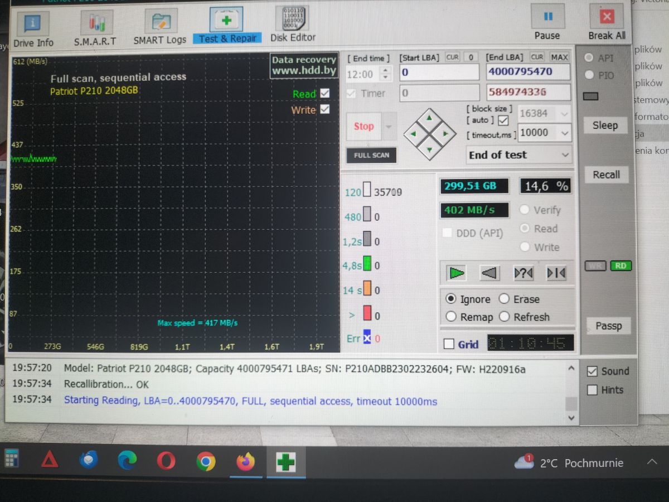The width and height of the screenshot is (669, 502).
Task: Click the Break All button
Action: 607,22
